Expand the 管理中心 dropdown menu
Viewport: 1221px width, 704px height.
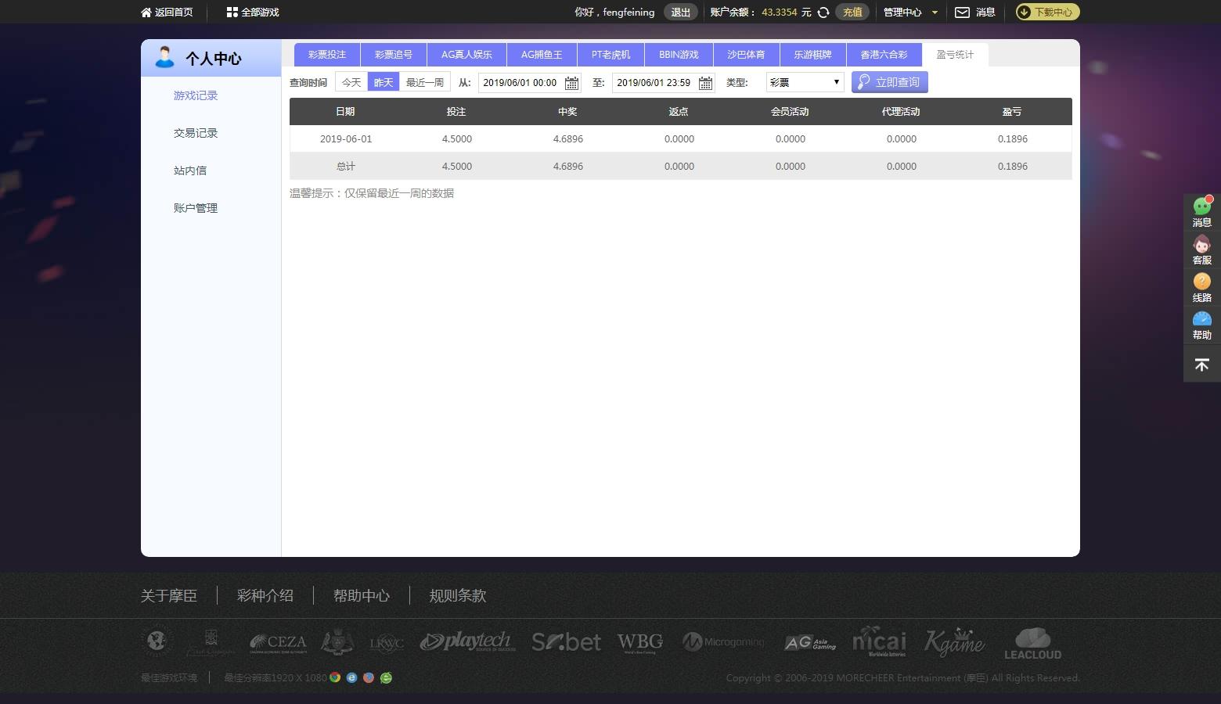(910, 12)
